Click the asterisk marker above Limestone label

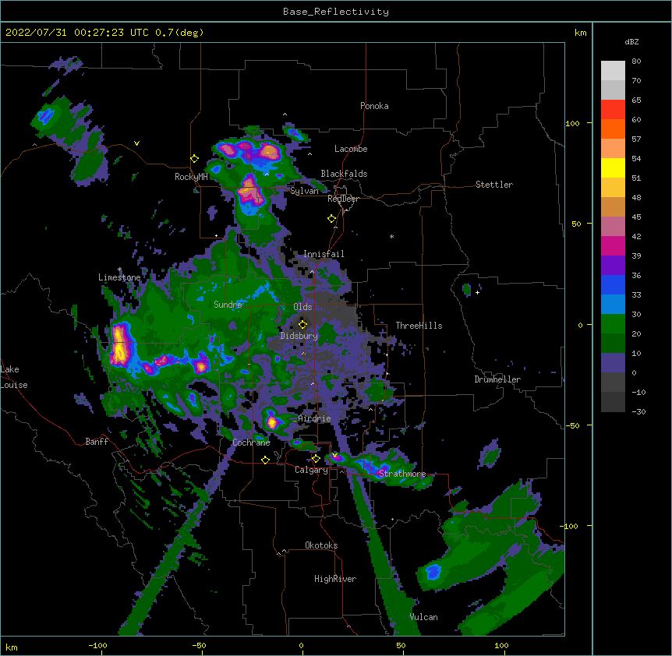click(119, 270)
